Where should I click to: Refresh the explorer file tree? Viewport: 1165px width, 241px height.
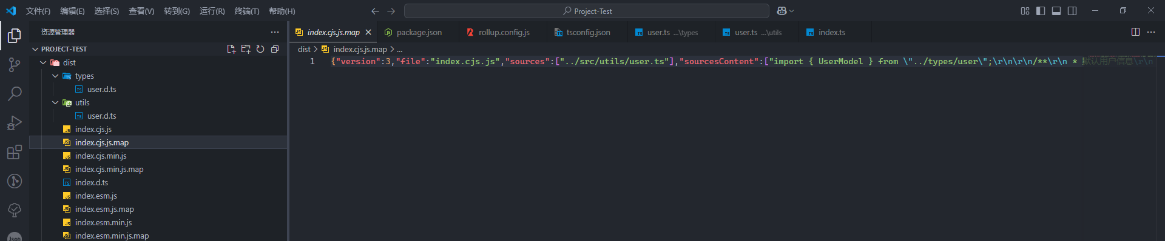[260, 49]
